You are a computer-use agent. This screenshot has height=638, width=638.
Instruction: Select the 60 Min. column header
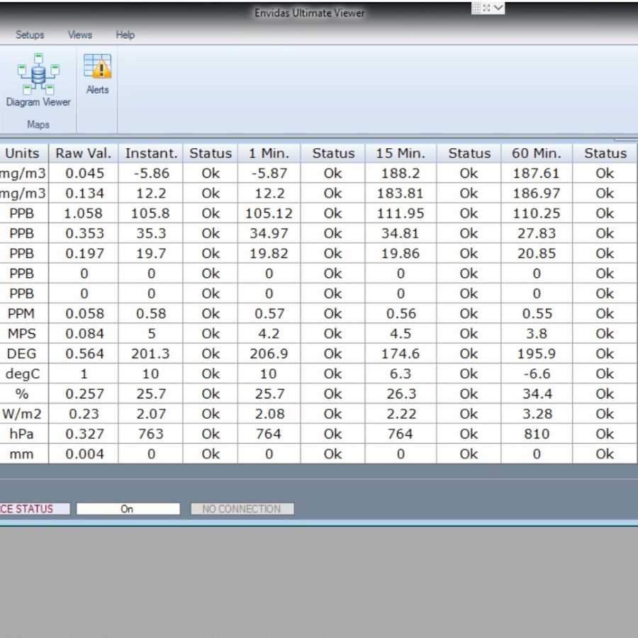click(x=537, y=153)
